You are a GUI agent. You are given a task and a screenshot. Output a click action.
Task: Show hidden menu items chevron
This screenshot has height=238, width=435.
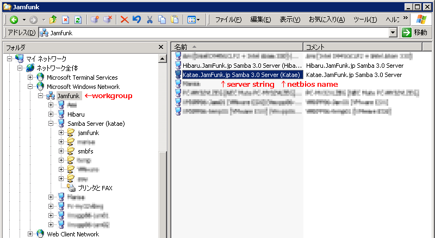(x=406, y=18)
